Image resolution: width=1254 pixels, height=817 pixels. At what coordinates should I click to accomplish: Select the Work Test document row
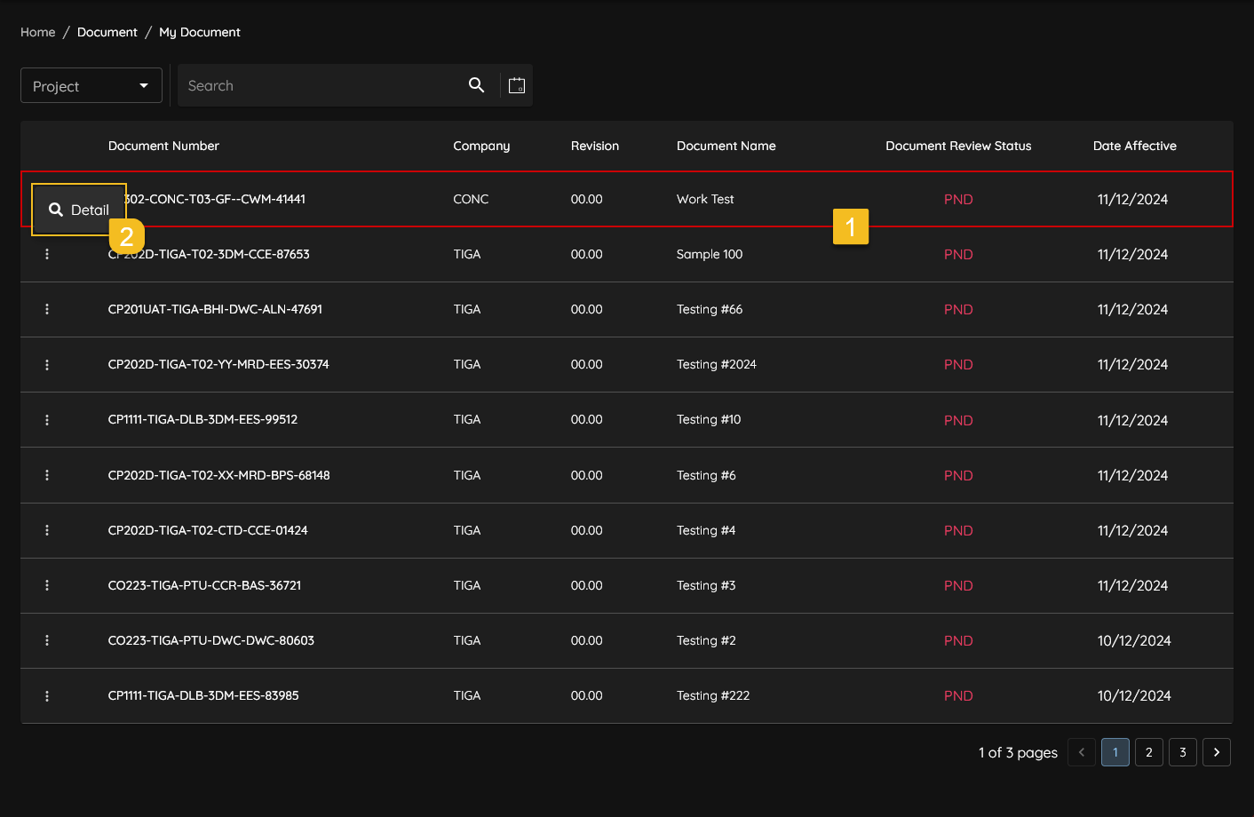pos(705,199)
